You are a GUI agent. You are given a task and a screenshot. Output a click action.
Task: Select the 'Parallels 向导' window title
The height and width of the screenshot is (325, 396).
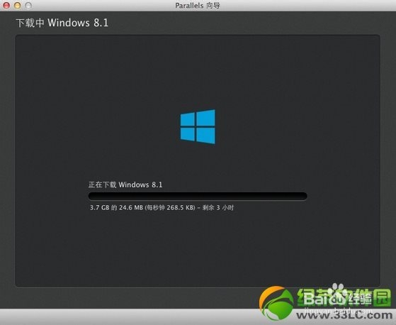click(198, 6)
